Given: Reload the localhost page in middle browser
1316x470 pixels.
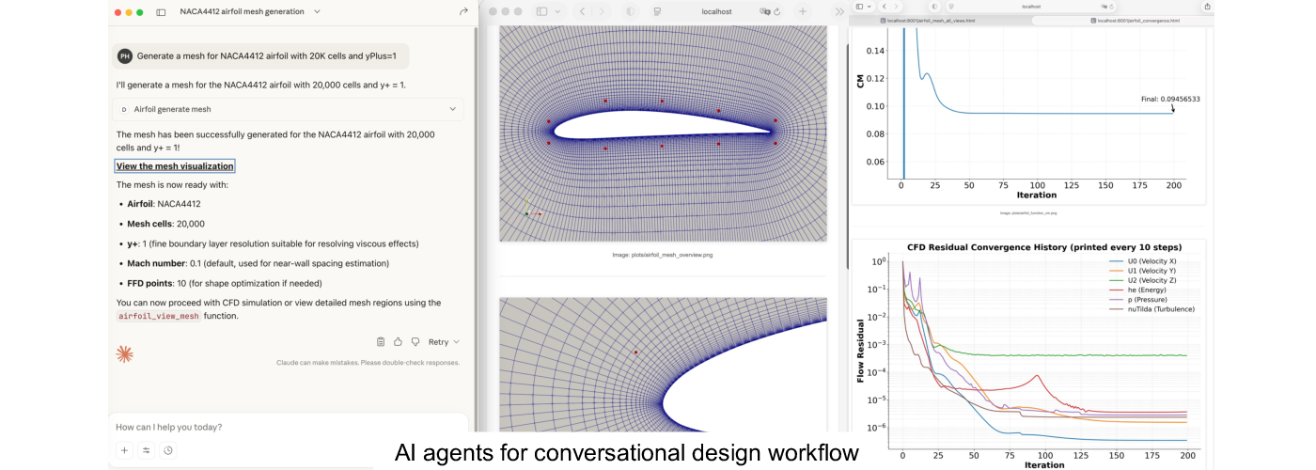Looking at the screenshot, I should (x=776, y=11).
